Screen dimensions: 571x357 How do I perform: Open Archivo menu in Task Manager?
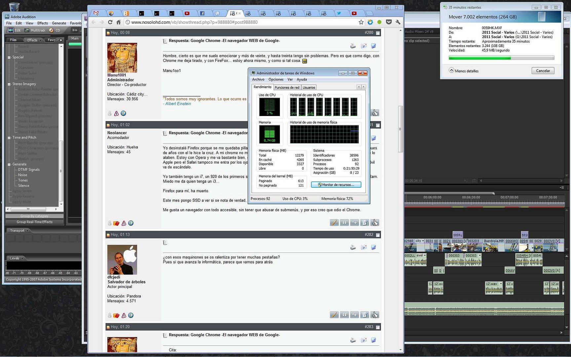pyautogui.click(x=258, y=79)
